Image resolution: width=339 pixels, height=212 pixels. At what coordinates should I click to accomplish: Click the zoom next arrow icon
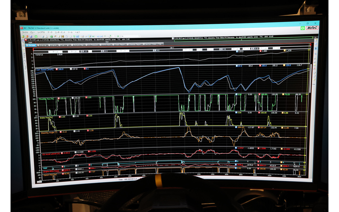coord(101,36)
